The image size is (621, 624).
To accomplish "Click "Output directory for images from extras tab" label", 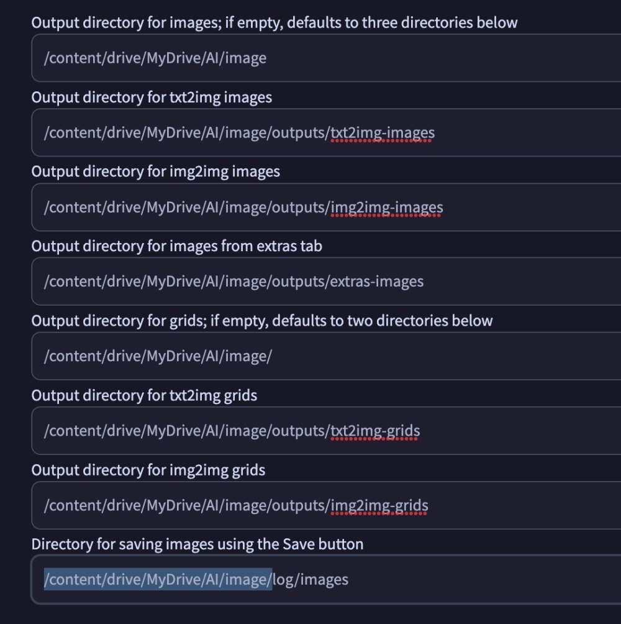I will 176,246.
